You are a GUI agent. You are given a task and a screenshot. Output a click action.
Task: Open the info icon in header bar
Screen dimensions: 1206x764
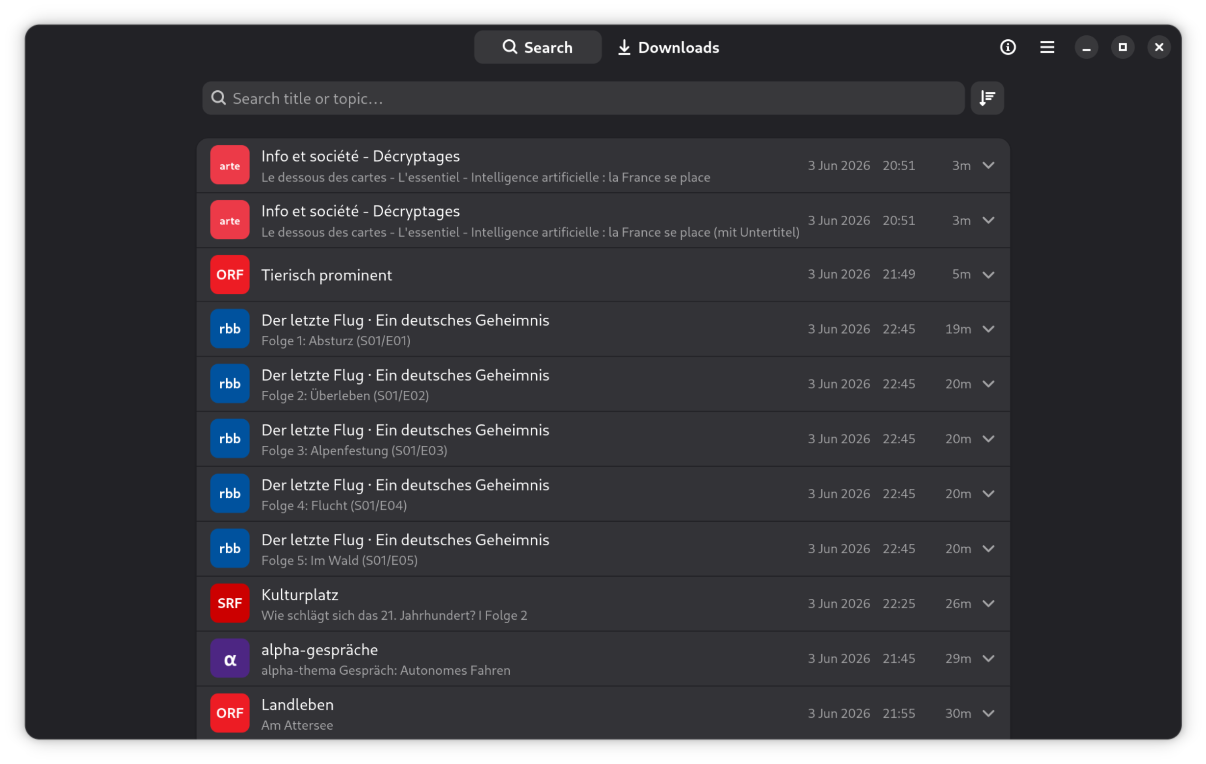click(1008, 47)
